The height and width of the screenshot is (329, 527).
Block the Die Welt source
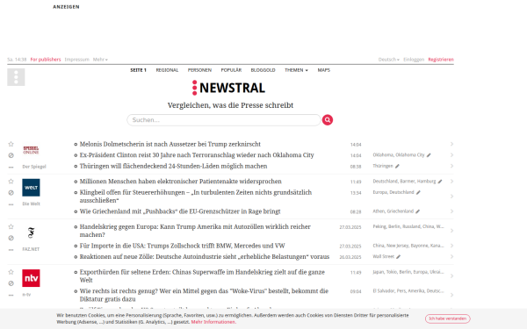click(11, 193)
